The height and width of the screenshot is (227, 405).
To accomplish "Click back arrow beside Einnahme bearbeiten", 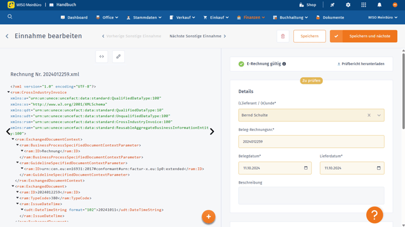I will pos(7,36).
